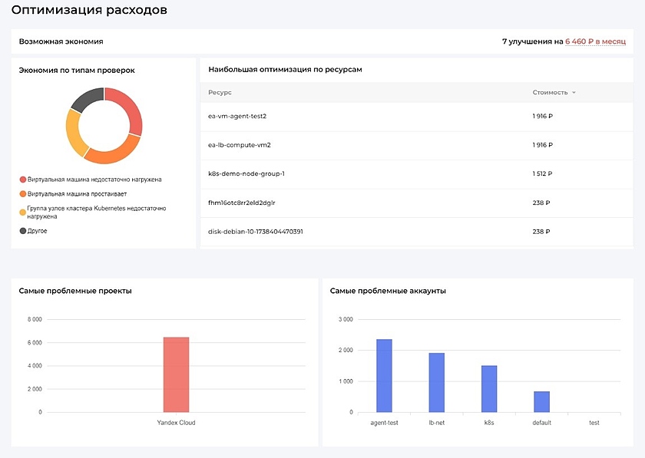Click the orange legend dot for idle virtual machine
Image resolution: width=645 pixels, height=458 pixels.
point(23,194)
